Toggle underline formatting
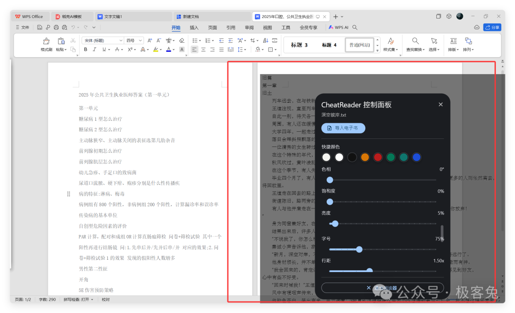The width and height of the screenshot is (515, 313). point(104,49)
